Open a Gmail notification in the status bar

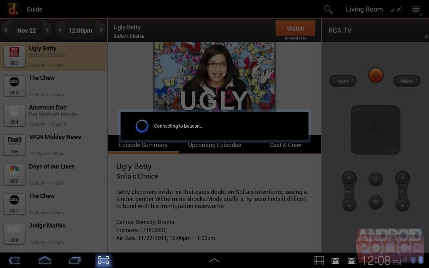click(x=334, y=260)
